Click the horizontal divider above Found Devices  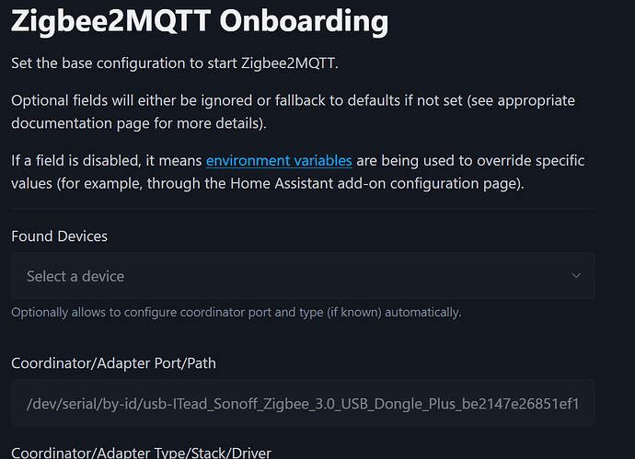[303, 209]
